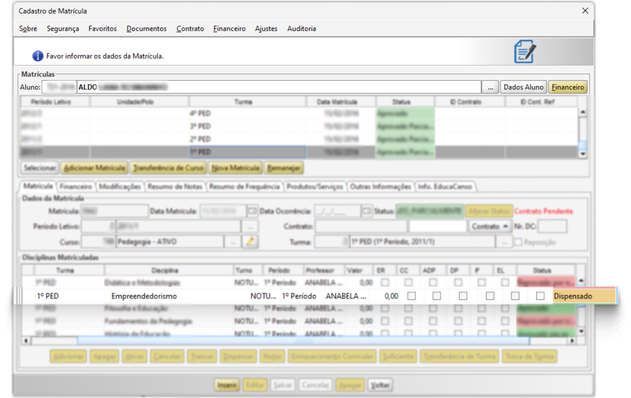This screenshot has width=631, height=398.
Task: Click the ellipsis lookup button beside Aluno
Action: tap(490, 87)
